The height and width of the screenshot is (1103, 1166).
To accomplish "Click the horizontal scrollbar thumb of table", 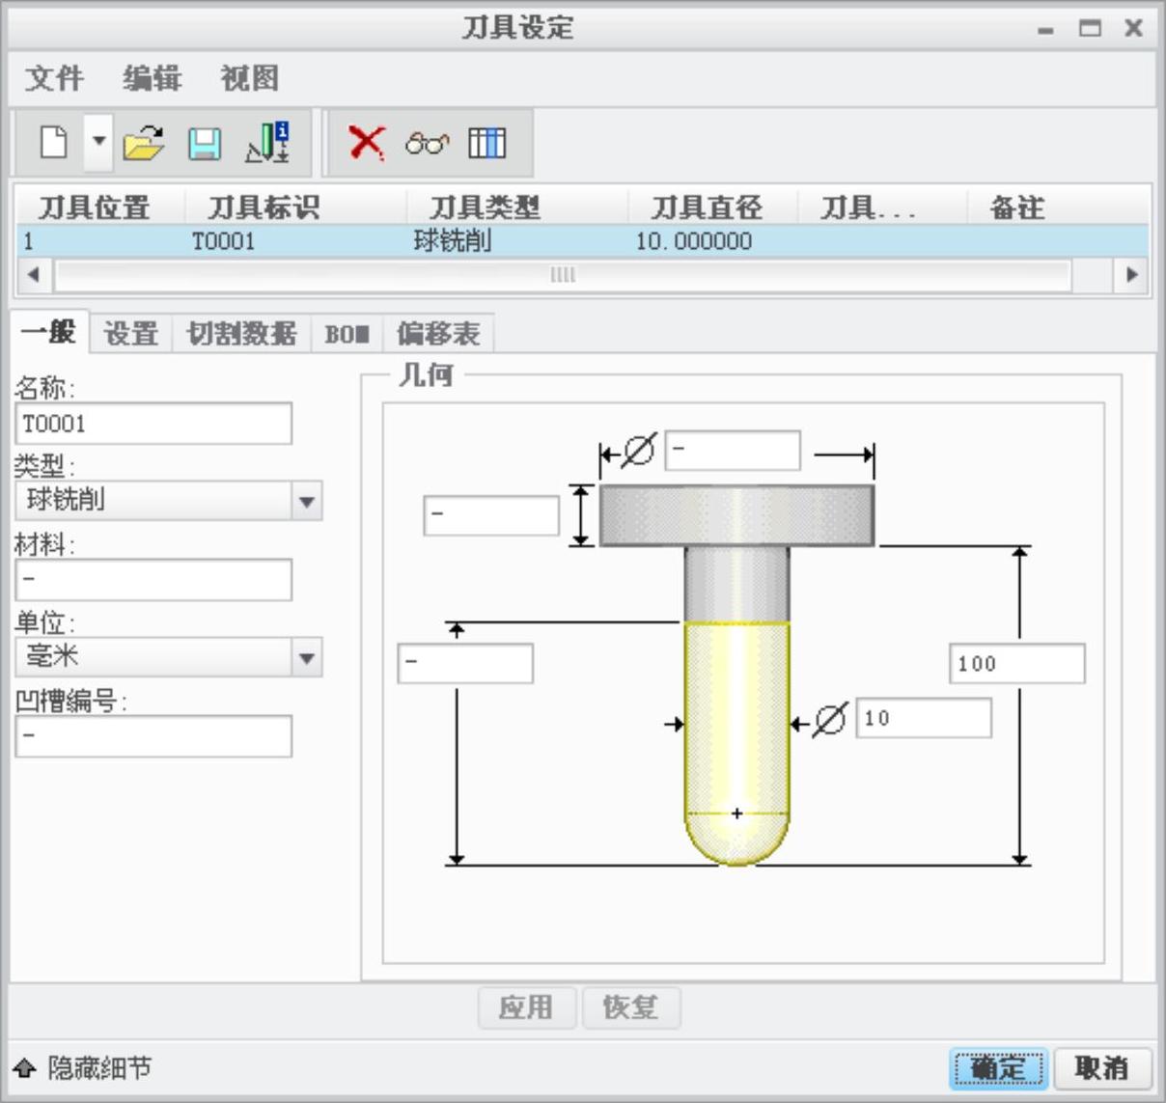I will click(x=563, y=276).
